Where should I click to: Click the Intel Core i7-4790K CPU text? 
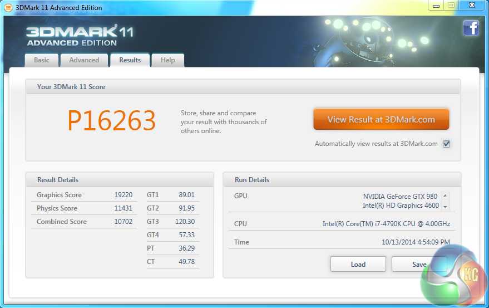(387, 224)
